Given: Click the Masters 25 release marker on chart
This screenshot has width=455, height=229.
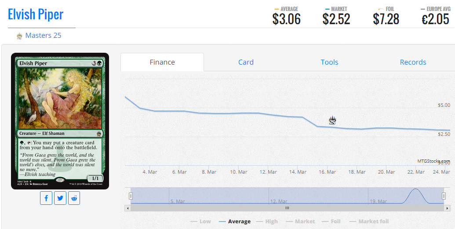Looking at the screenshot, I should point(332,120).
